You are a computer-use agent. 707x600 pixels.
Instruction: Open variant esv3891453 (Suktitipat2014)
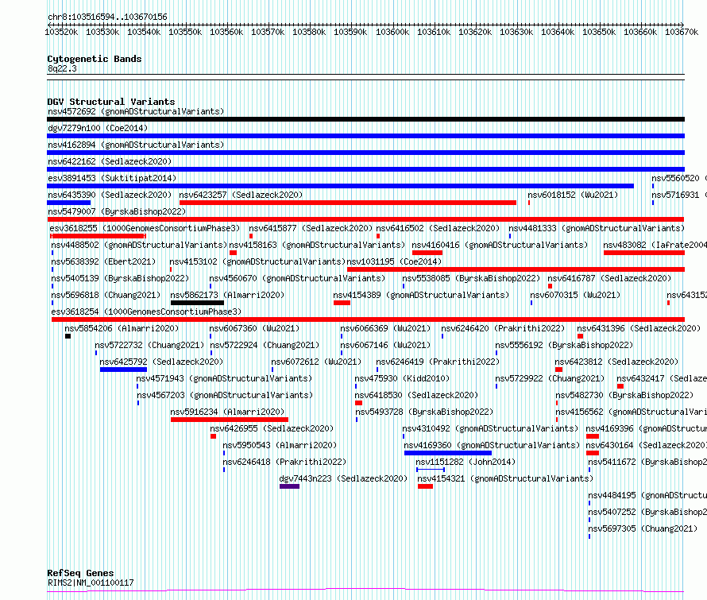coord(112,178)
